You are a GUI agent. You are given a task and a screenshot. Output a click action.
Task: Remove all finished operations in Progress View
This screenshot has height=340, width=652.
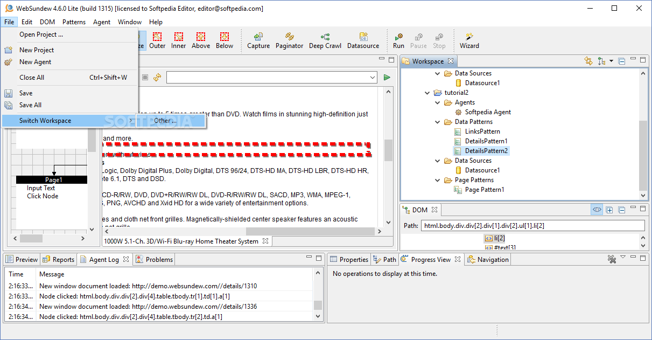click(612, 259)
